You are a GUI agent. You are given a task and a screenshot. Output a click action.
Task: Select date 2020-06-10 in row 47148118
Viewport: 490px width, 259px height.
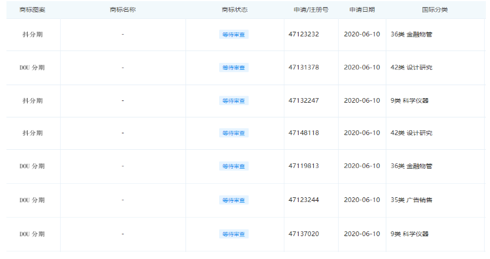tap(362, 133)
